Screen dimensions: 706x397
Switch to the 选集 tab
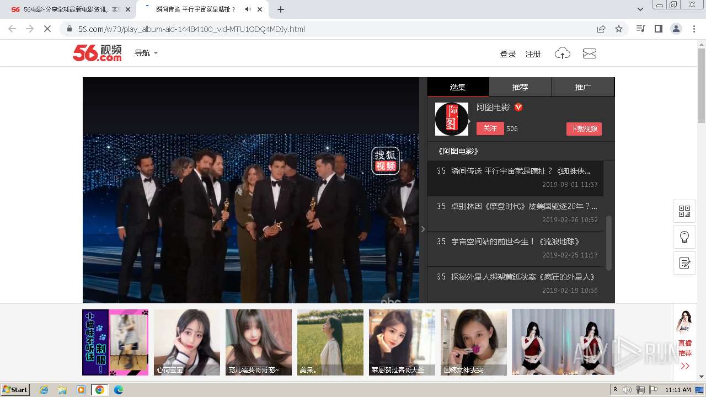458,87
